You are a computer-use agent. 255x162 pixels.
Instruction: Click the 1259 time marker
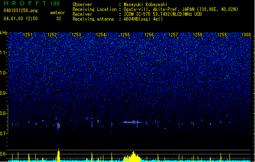[x=222, y=35]
